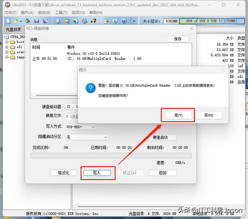Click the Convert image toolbar icon

pos(76,21)
